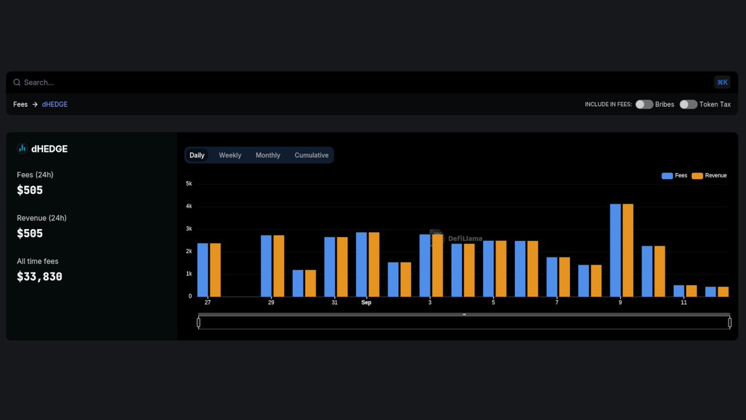Click the Sep x-axis label
This screenshot has width=746, height=420.
click(366, 302)
